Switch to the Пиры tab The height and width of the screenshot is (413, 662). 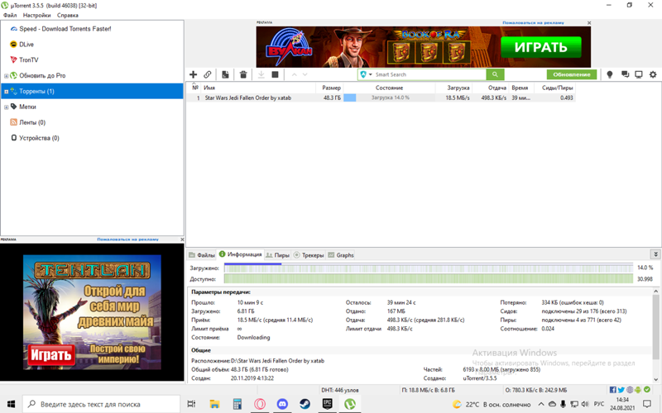[277, 255]
